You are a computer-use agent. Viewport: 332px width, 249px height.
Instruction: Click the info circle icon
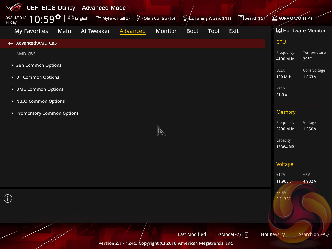(8, 198)
